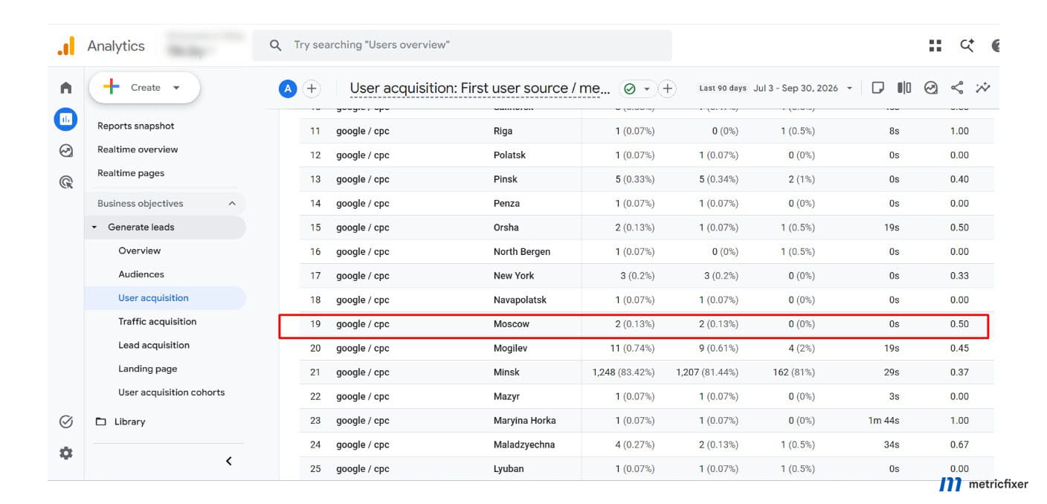This screenshot has width=1047, height=504.
Task: Click the 'Penza' city cell
Action: click(506, 204)
